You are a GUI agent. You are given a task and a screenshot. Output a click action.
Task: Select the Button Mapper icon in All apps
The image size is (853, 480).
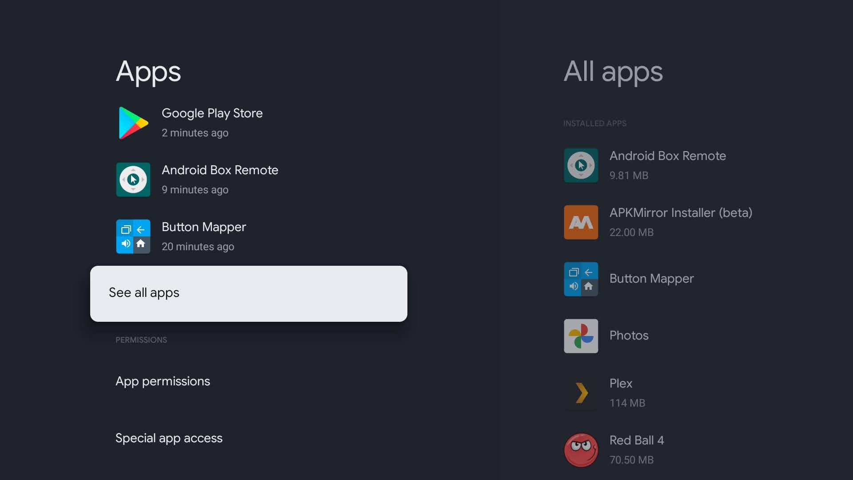coord(581,279)
